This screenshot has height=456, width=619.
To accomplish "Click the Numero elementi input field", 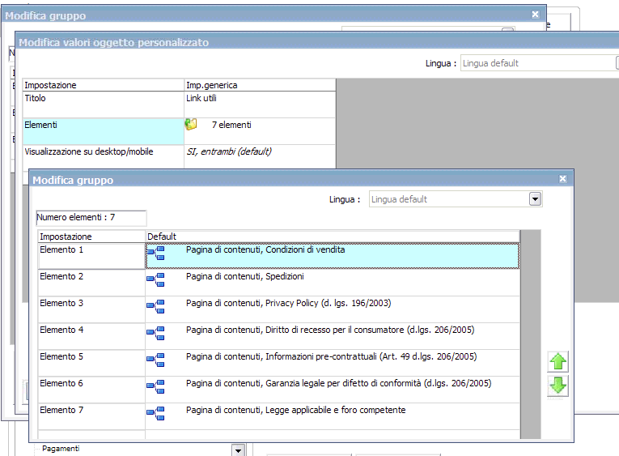I will point(91,218).
